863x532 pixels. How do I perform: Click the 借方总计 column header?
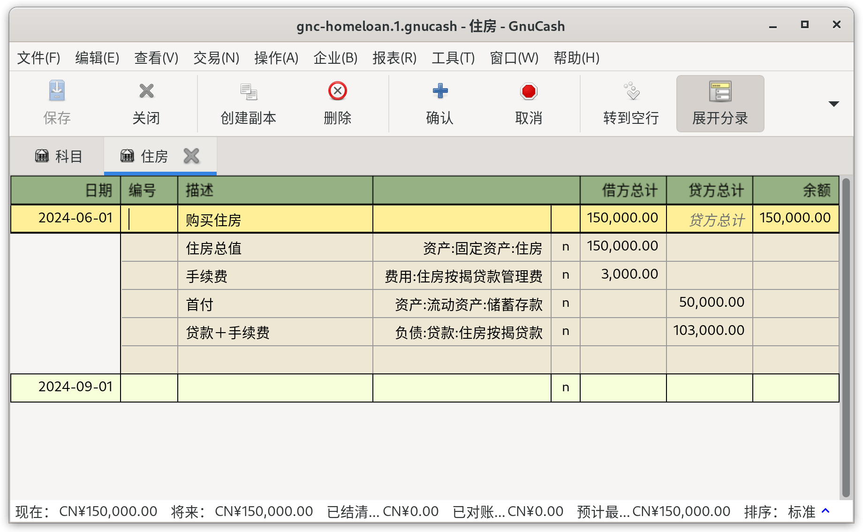click(x=623, y=190)
